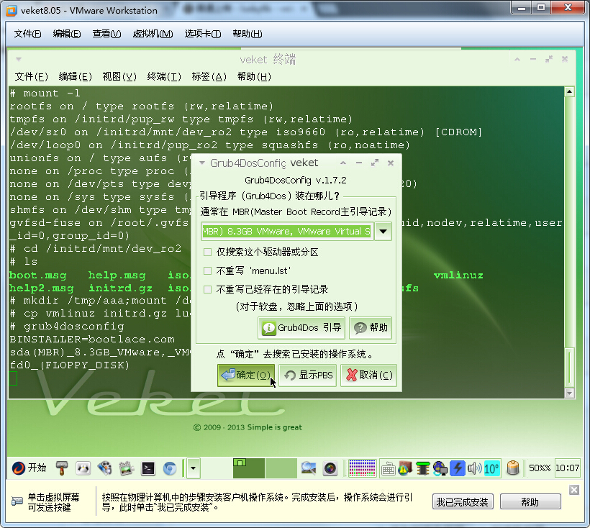This screenshot has width=590, height=528.
Task: Open the penguin icon launcher in taskbar
Action: (83, 468)
